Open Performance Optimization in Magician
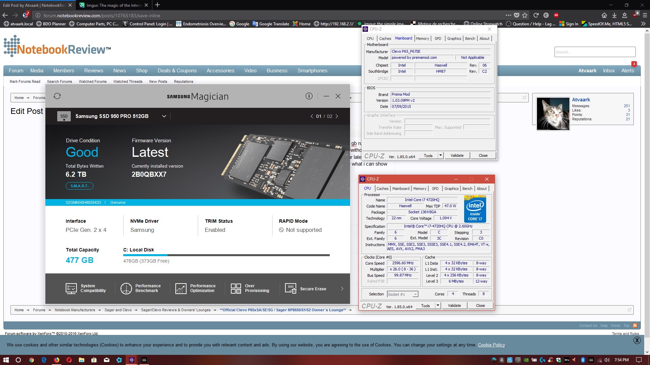650x365 pixels. coord(195,288)
